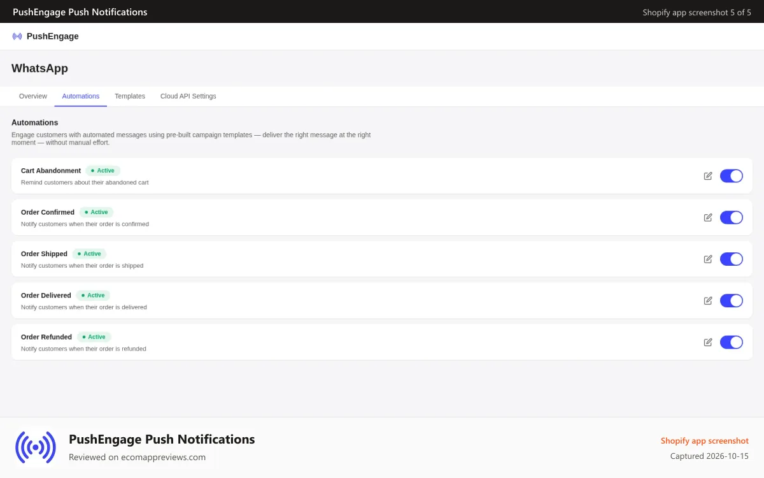Turn off the Order Confirmed toggle
764x478 pixels.
click(x=732, y=217)
